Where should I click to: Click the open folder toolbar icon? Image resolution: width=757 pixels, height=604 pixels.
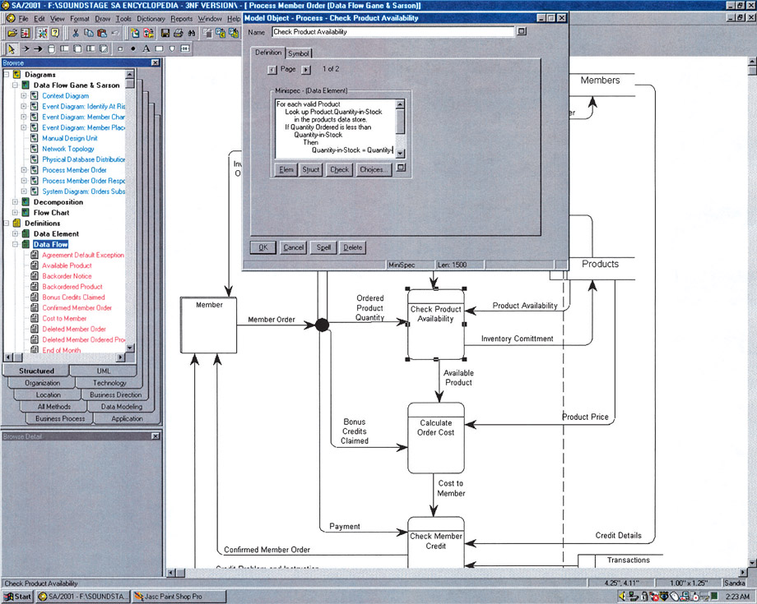[x=12, y=33]
